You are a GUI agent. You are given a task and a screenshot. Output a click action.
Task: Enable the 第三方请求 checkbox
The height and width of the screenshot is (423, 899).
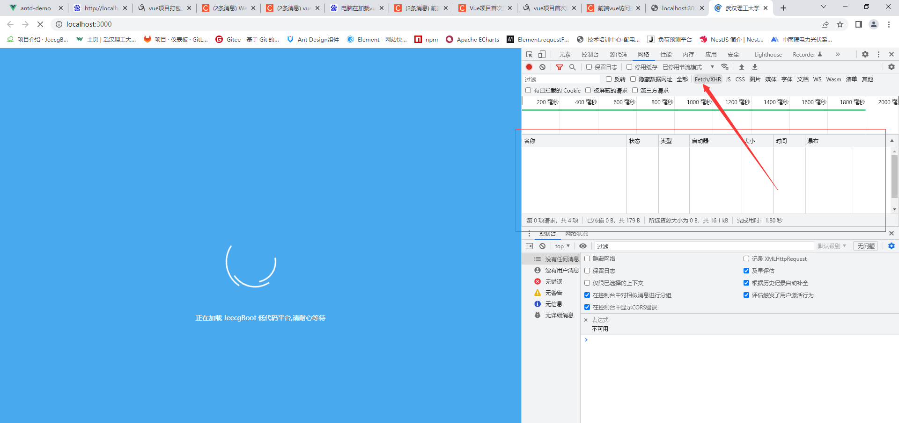[635, 91]
